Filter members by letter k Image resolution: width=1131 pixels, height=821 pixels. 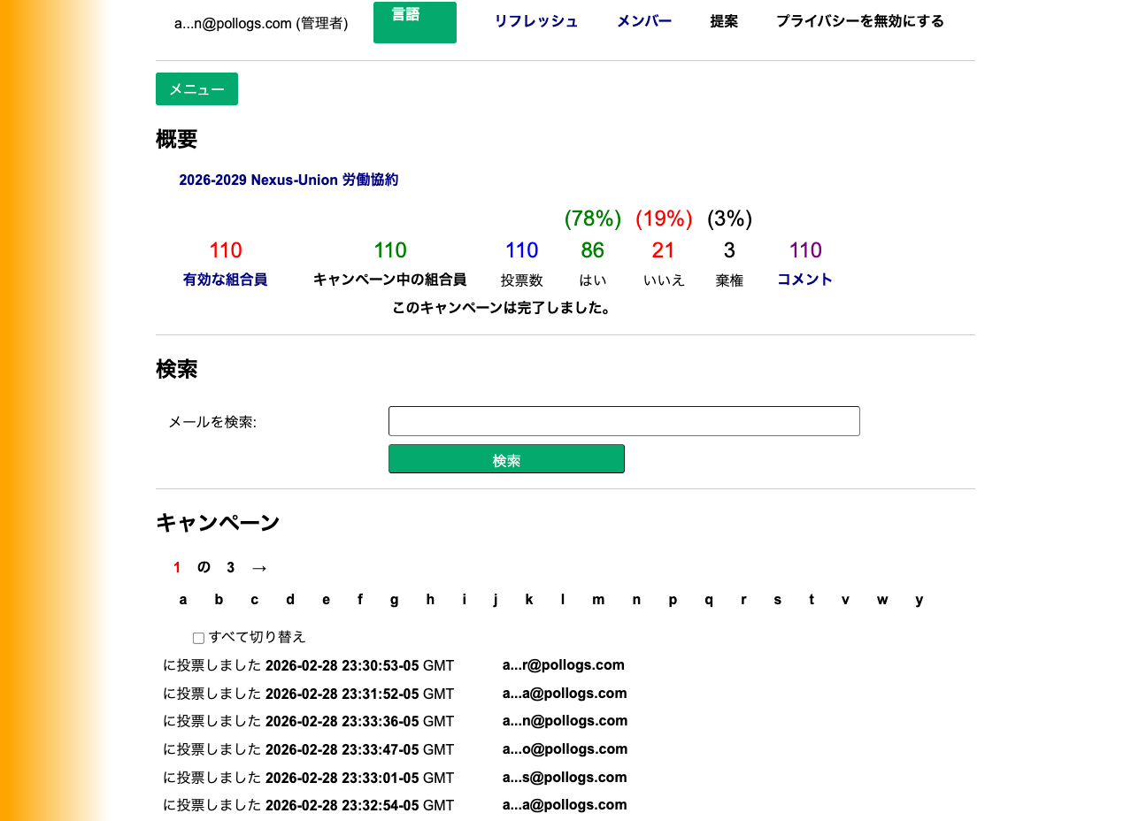[x=529, y=600]
